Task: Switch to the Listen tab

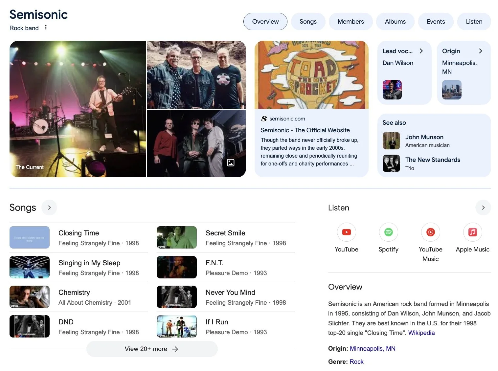Action: (x=474, y=21)
